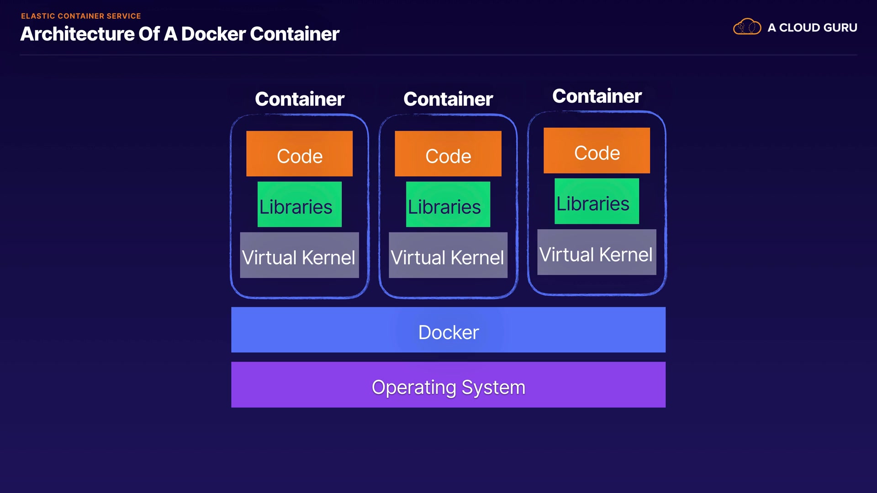Viewport: 877px width, 493px height.
Task: Select the green Libraries box in first container
Action: pos(299,205)
